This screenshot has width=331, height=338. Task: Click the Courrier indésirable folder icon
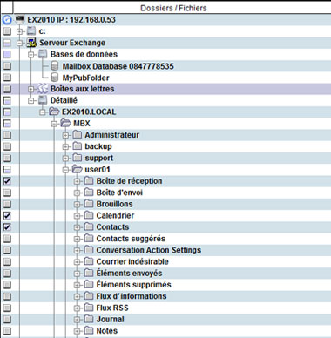click(89, 261)
